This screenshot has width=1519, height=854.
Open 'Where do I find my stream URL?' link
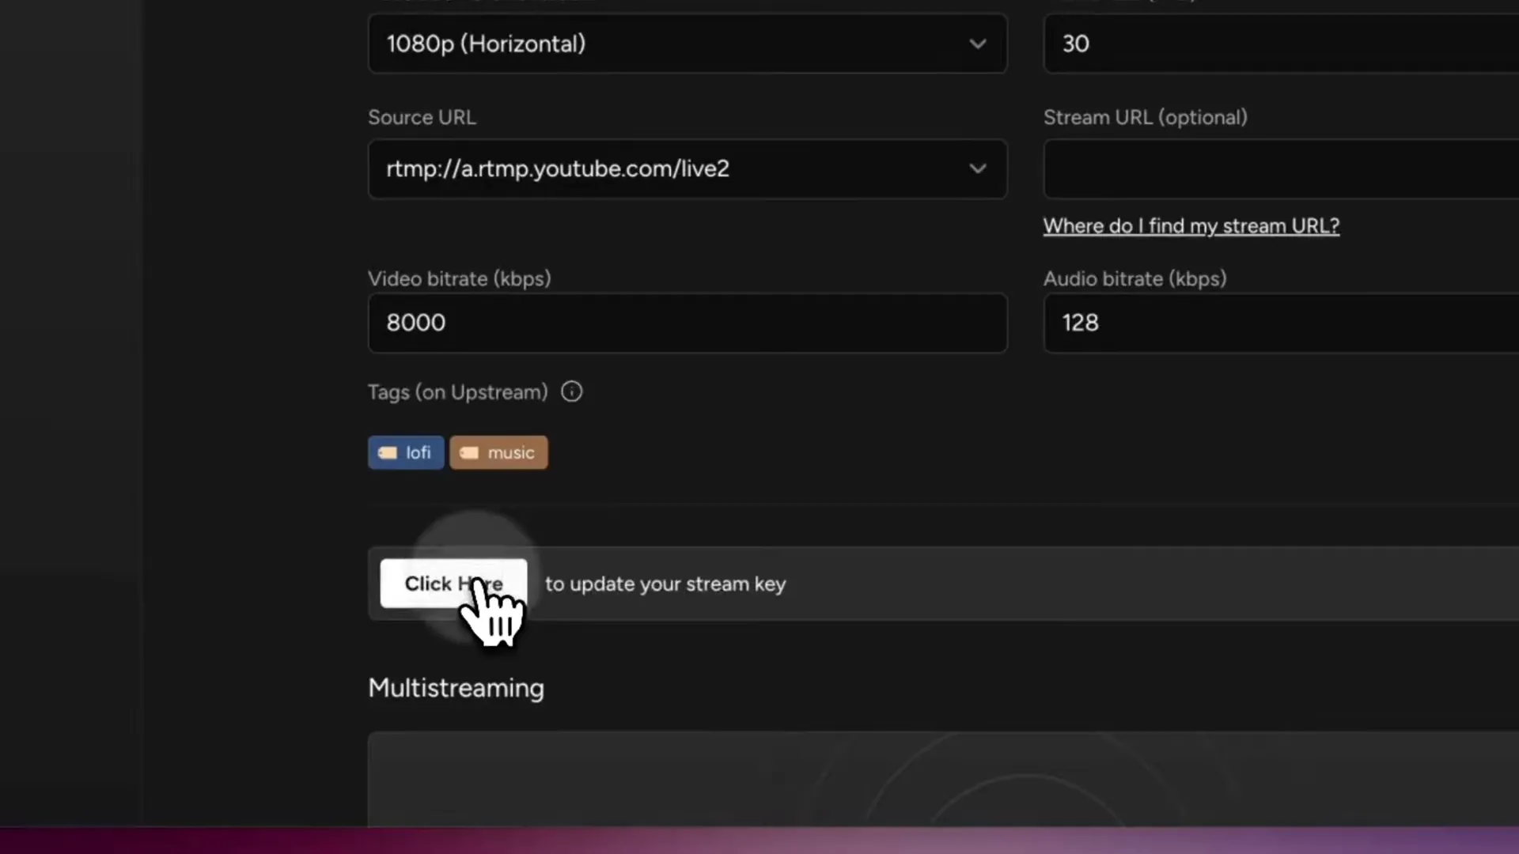point(1191,226)
